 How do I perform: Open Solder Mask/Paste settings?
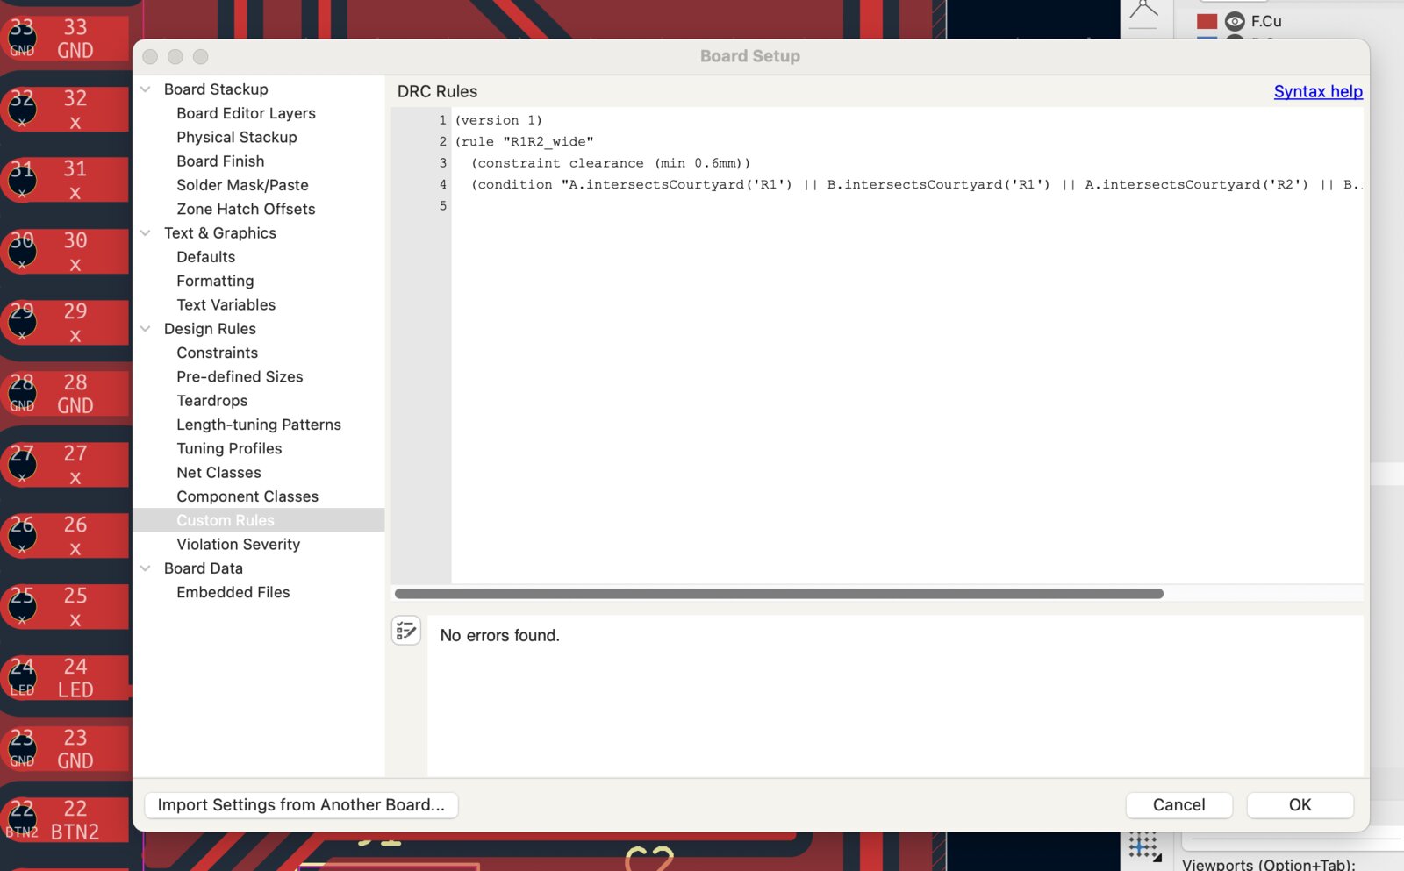tap(242, 185)
